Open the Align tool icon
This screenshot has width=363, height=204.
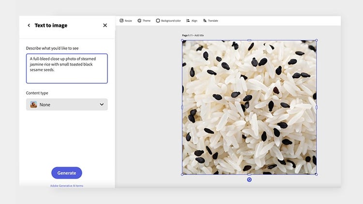click(188, 21)
